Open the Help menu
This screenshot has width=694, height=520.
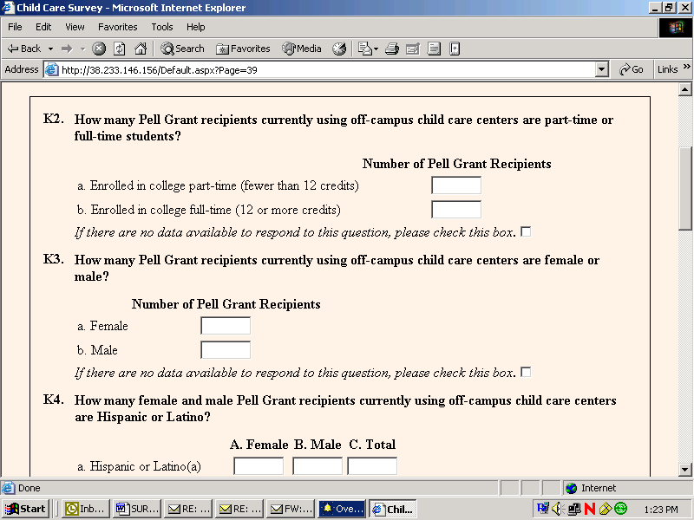[196, 27]
